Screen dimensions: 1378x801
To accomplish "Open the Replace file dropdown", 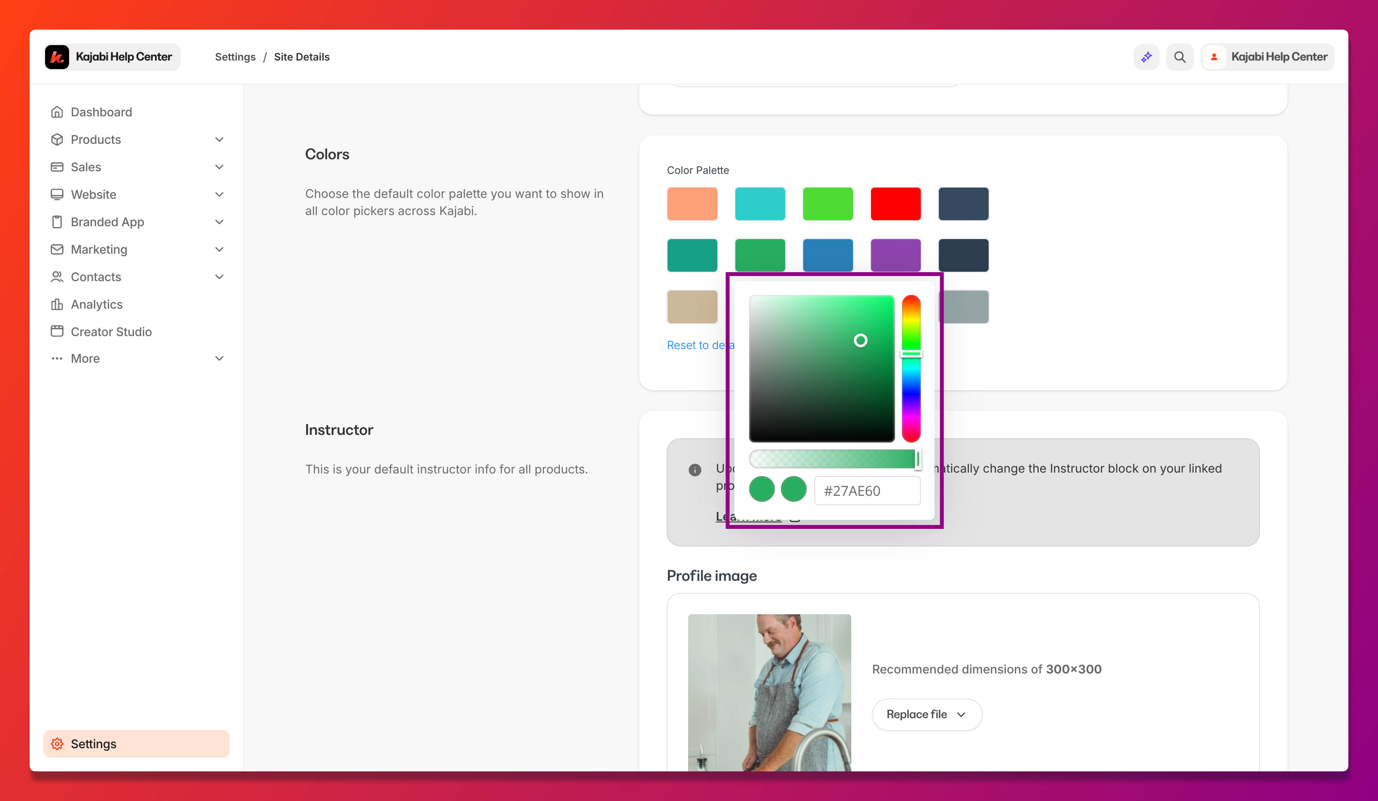I will [926, 714].
